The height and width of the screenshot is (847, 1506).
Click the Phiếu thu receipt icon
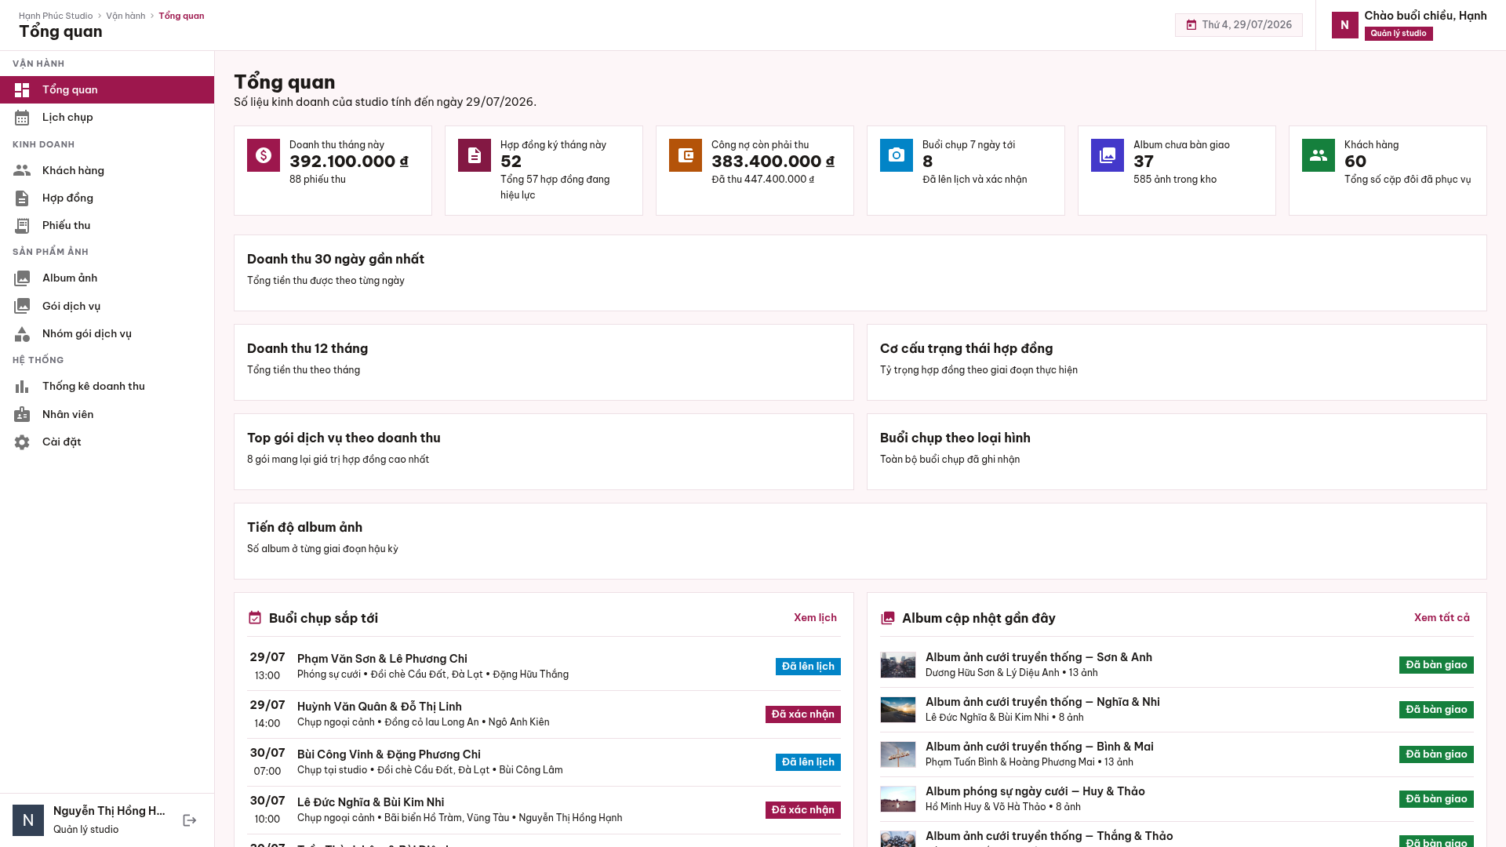click(x=22, y=226)
